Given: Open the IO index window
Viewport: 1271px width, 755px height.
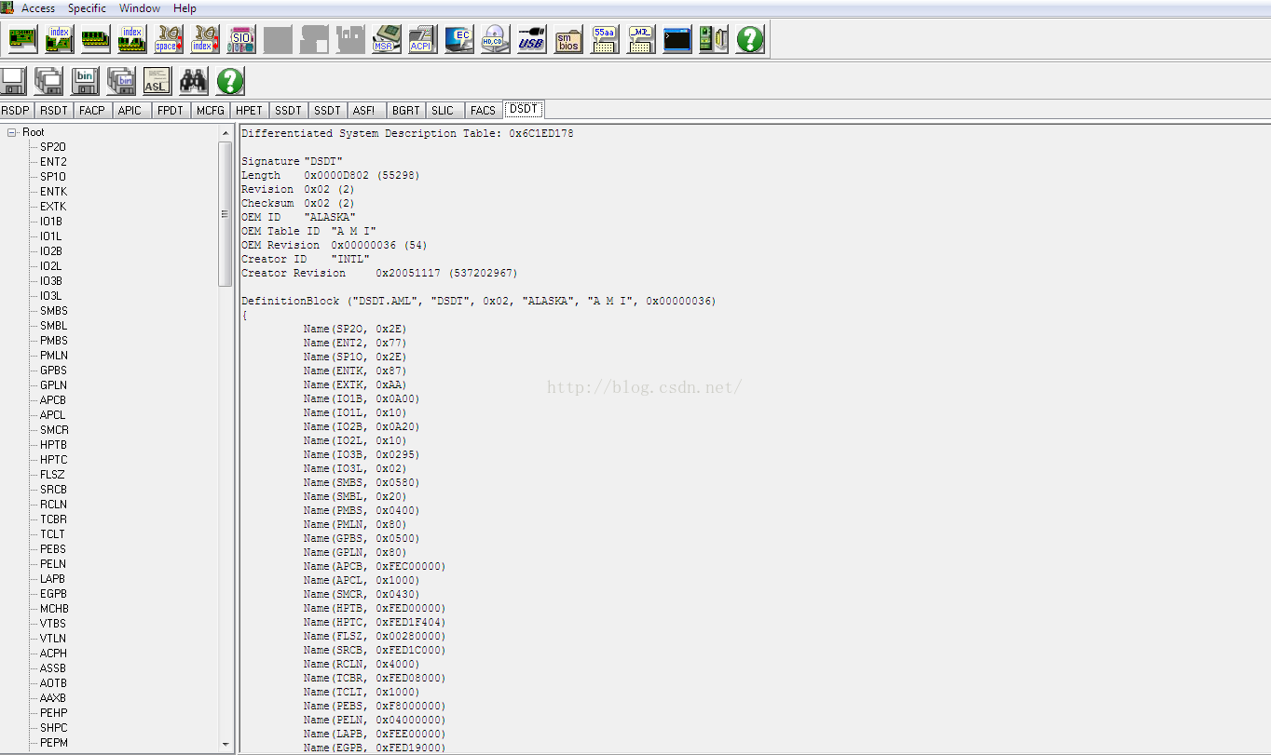Looking at the screenshot, I should click(205, 39).
